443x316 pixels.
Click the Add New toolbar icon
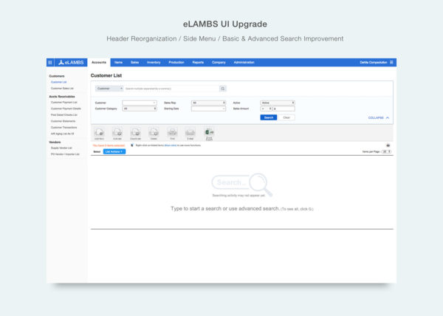(x=99, y=134)
